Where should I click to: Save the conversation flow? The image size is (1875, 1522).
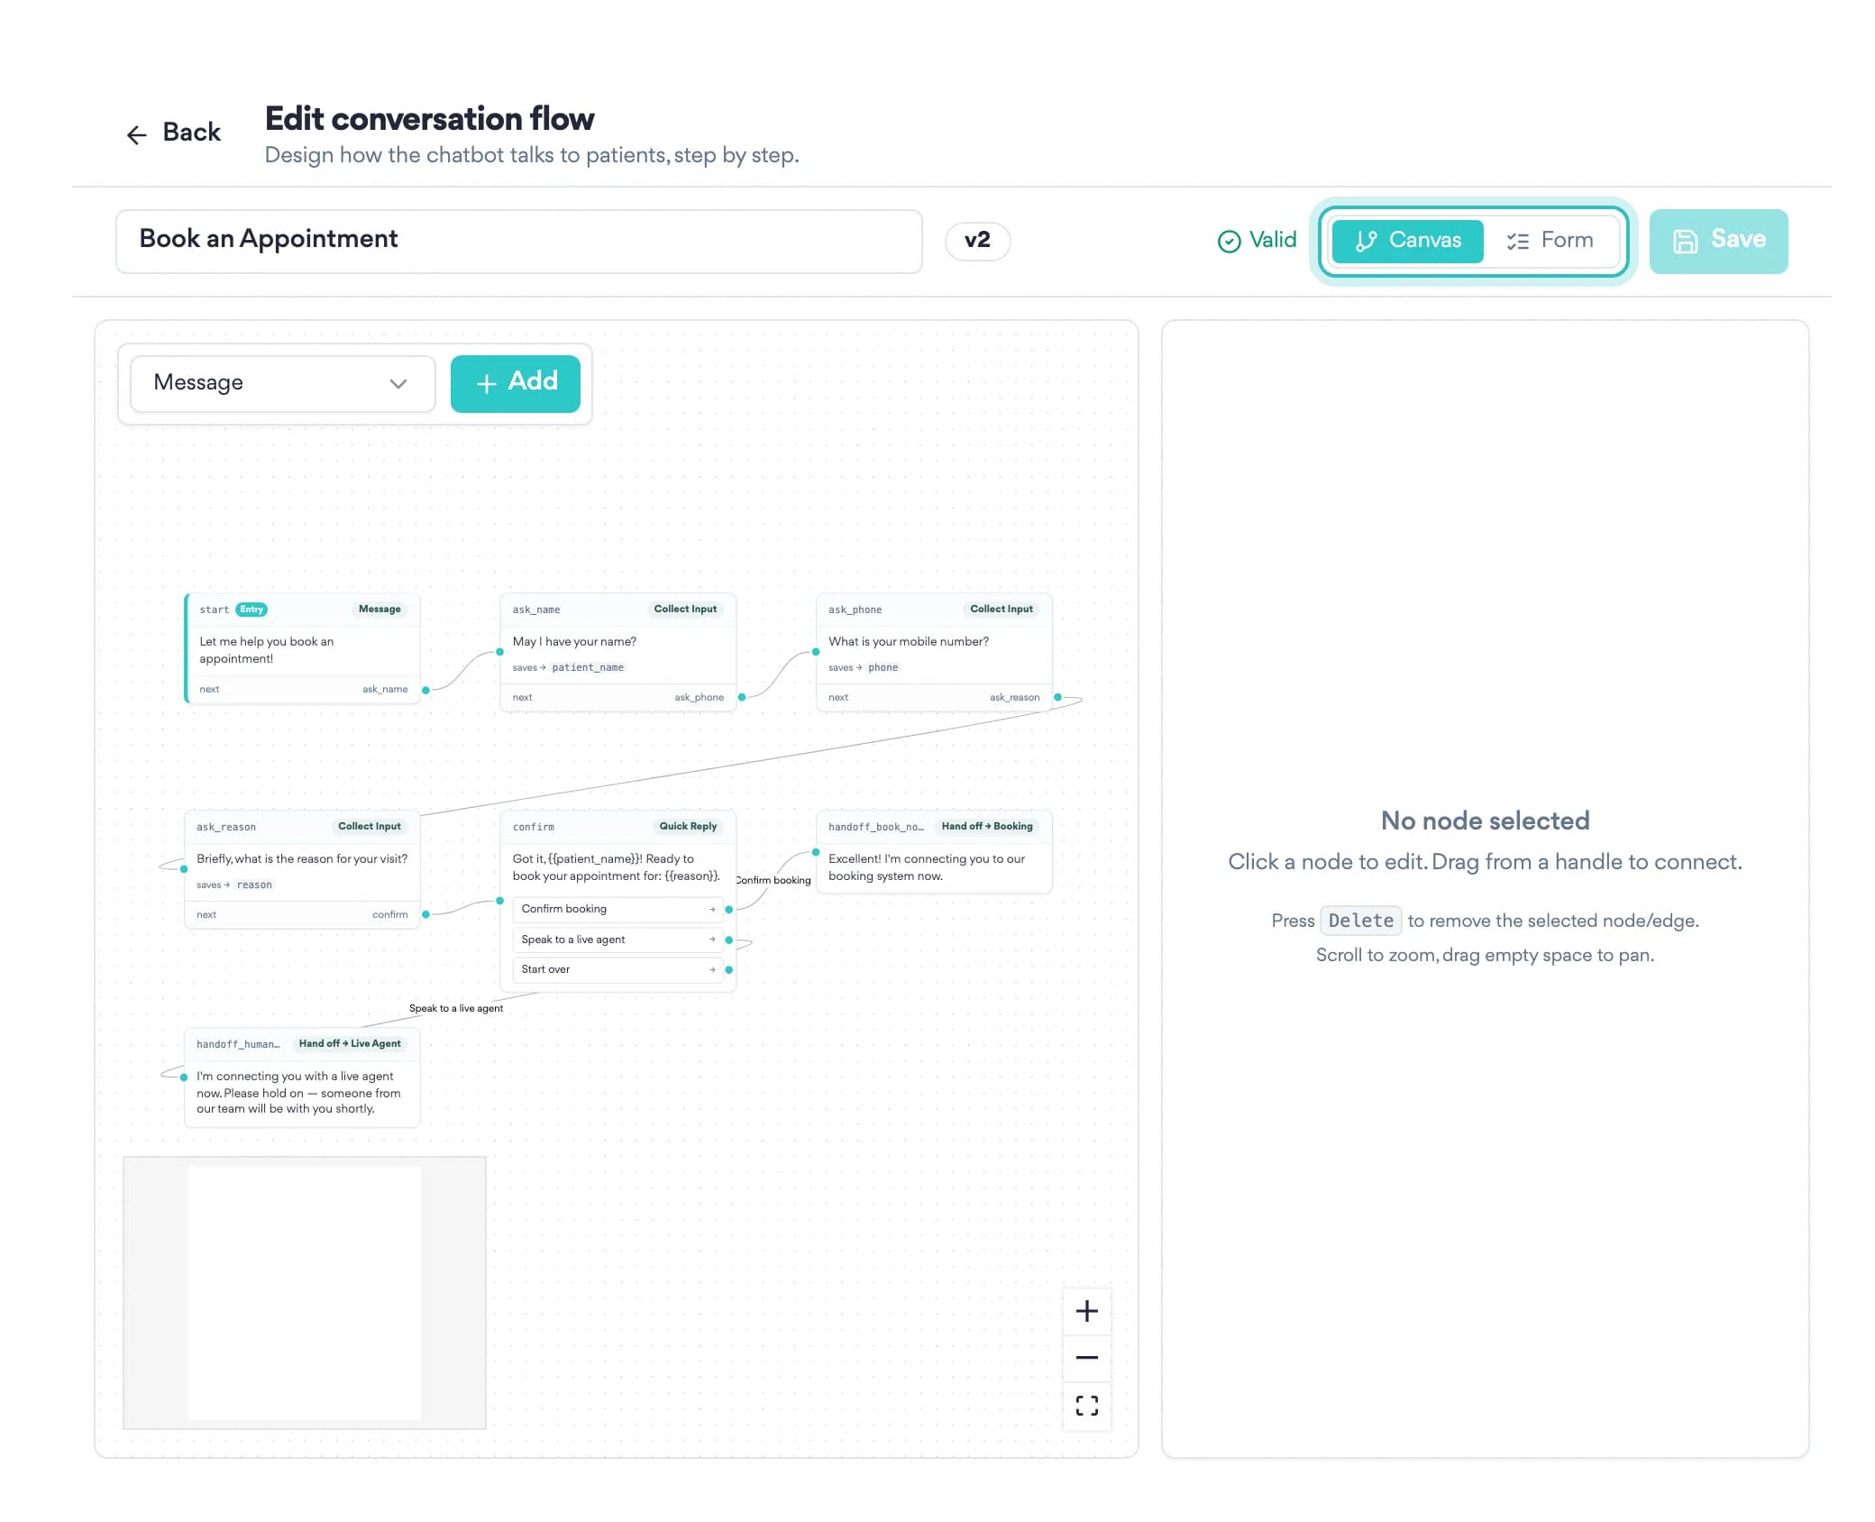[1718, 241]
